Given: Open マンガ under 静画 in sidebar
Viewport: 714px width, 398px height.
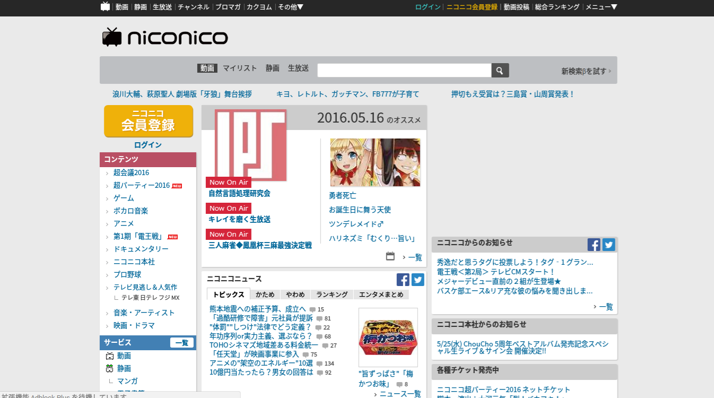Looking at the screenshot, I should point(127,381).
